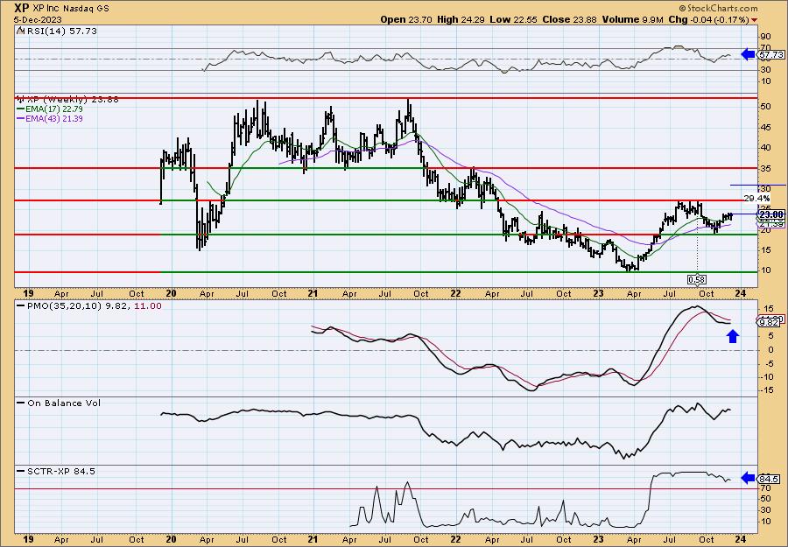
Task: Click the 35 price level on the y-axis
Action: coord(765,168)
